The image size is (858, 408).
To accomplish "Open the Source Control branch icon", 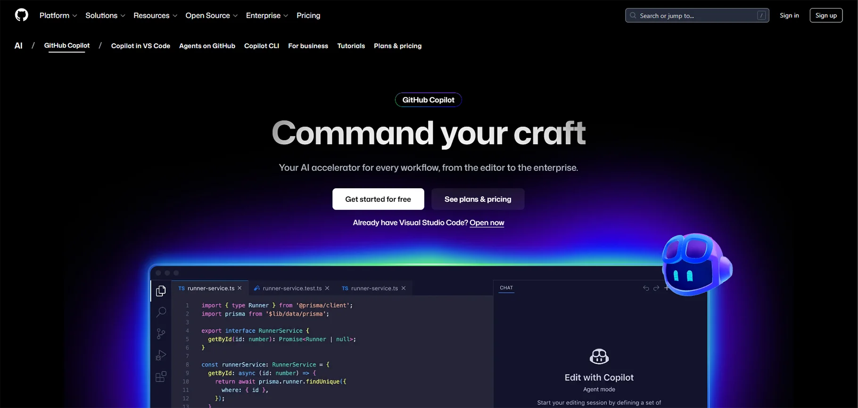I will [161, 334].
